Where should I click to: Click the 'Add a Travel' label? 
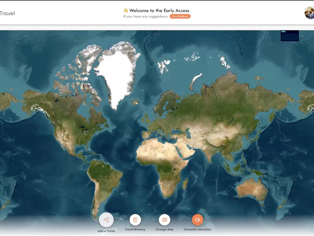106,231
